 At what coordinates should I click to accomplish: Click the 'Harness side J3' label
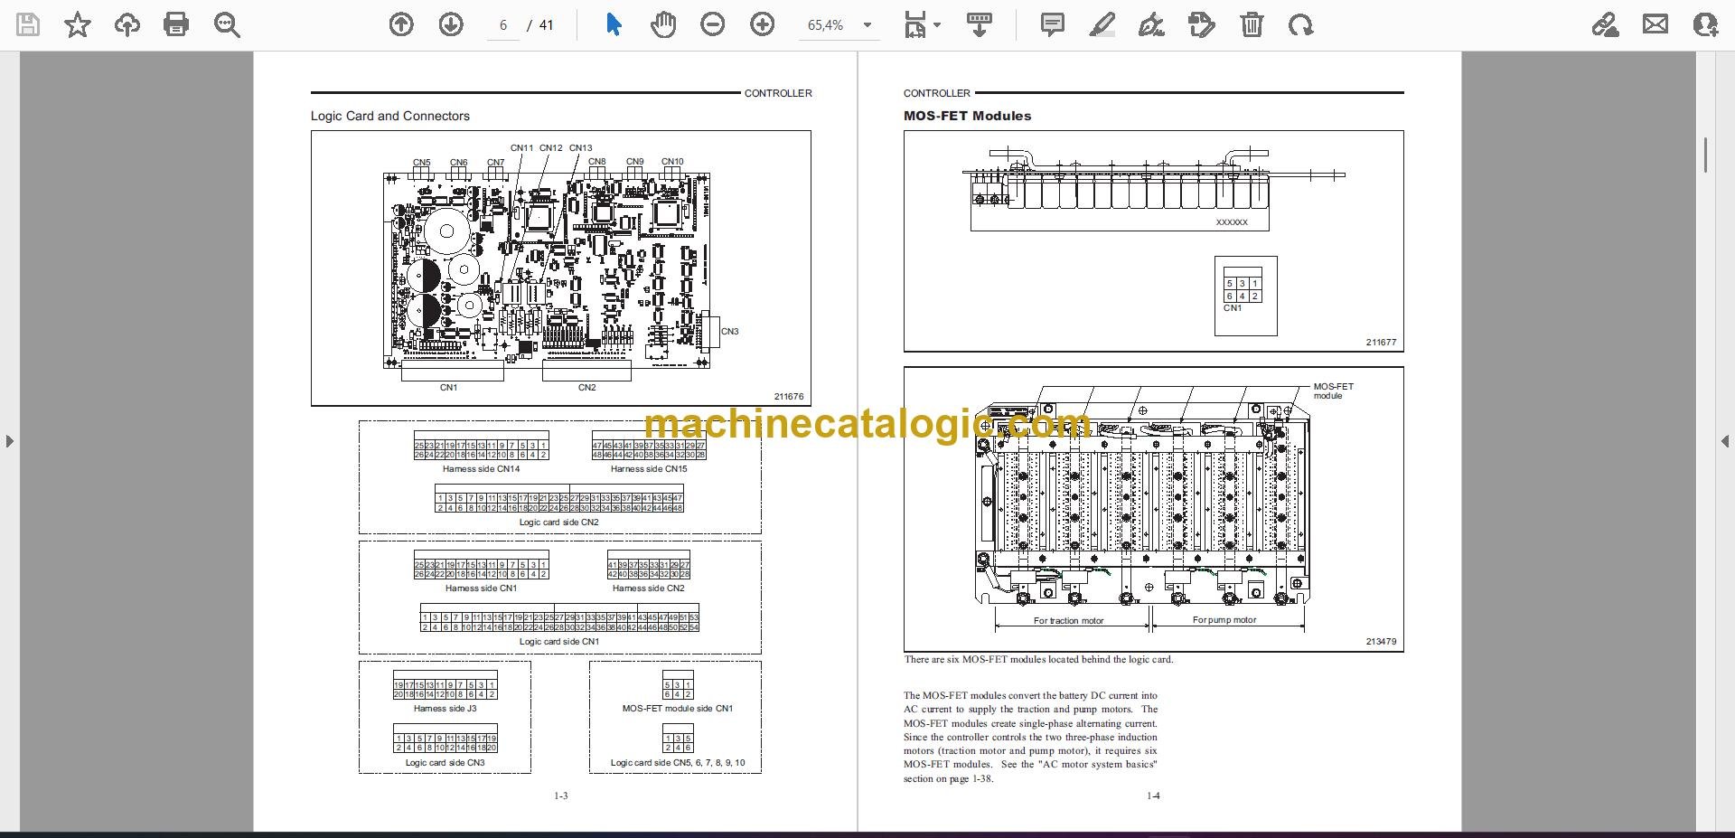(x=445, y=709)
